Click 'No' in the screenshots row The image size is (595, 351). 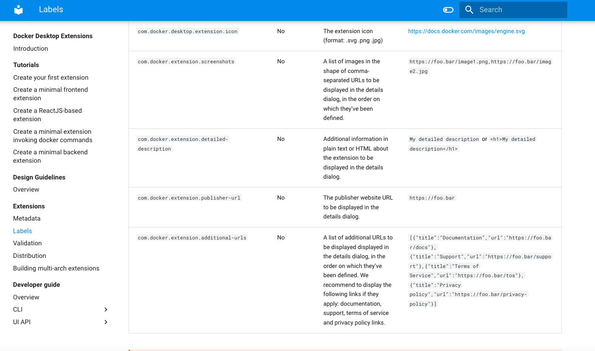pos(281,61)
